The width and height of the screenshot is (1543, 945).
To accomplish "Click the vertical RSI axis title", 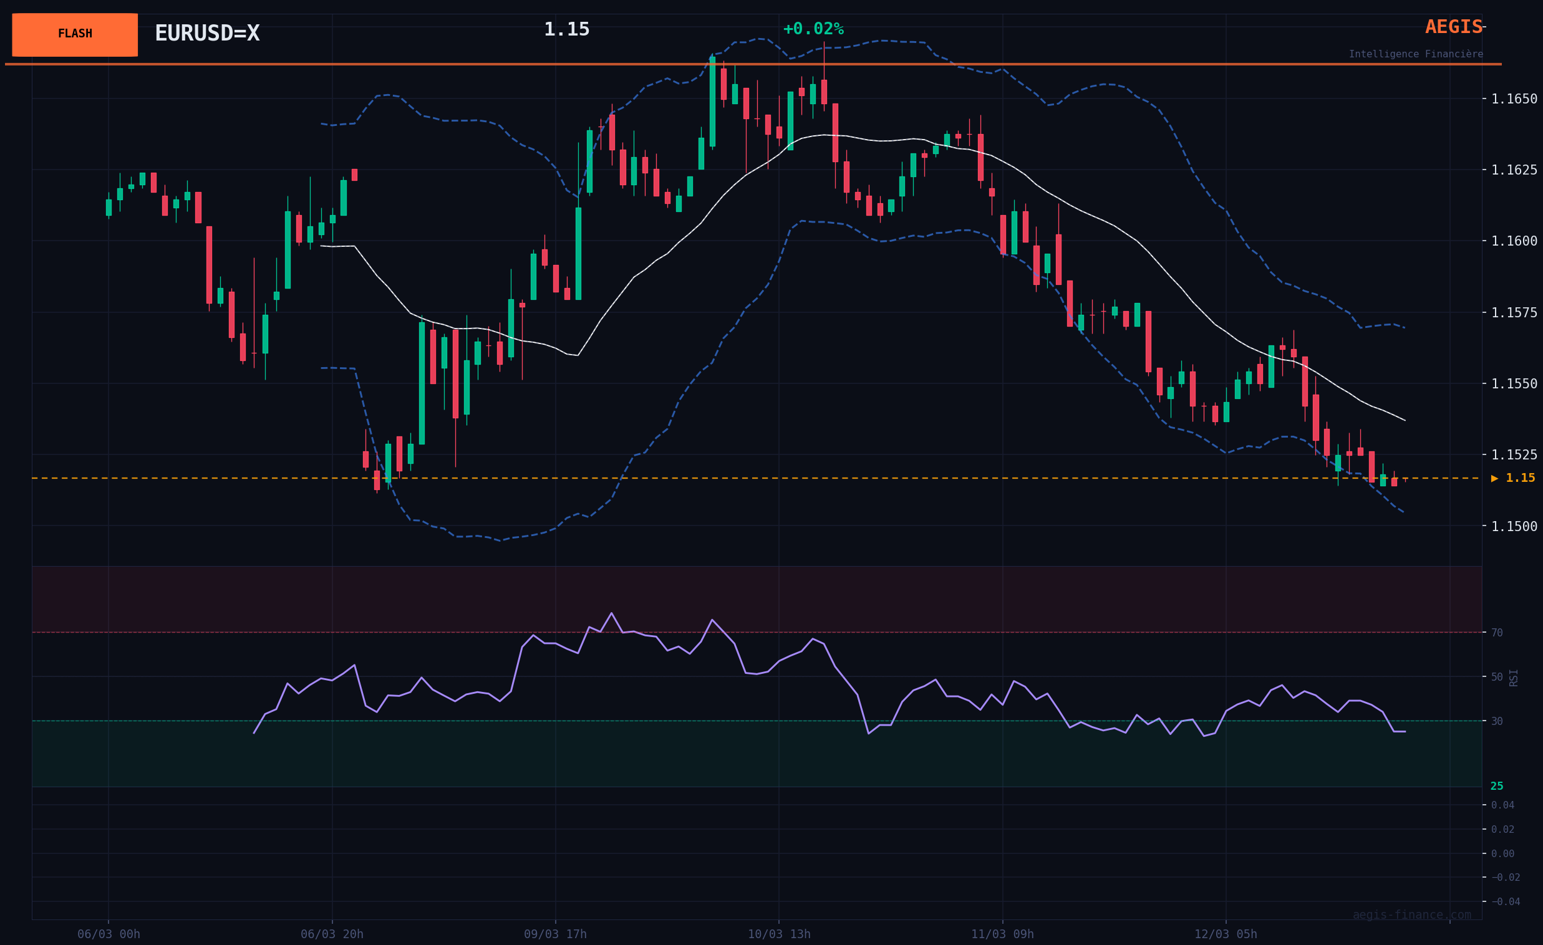I will click(1514, 677).
